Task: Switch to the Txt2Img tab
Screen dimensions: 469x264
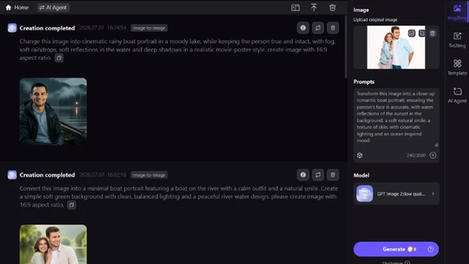Action: (x=457, y=40)
